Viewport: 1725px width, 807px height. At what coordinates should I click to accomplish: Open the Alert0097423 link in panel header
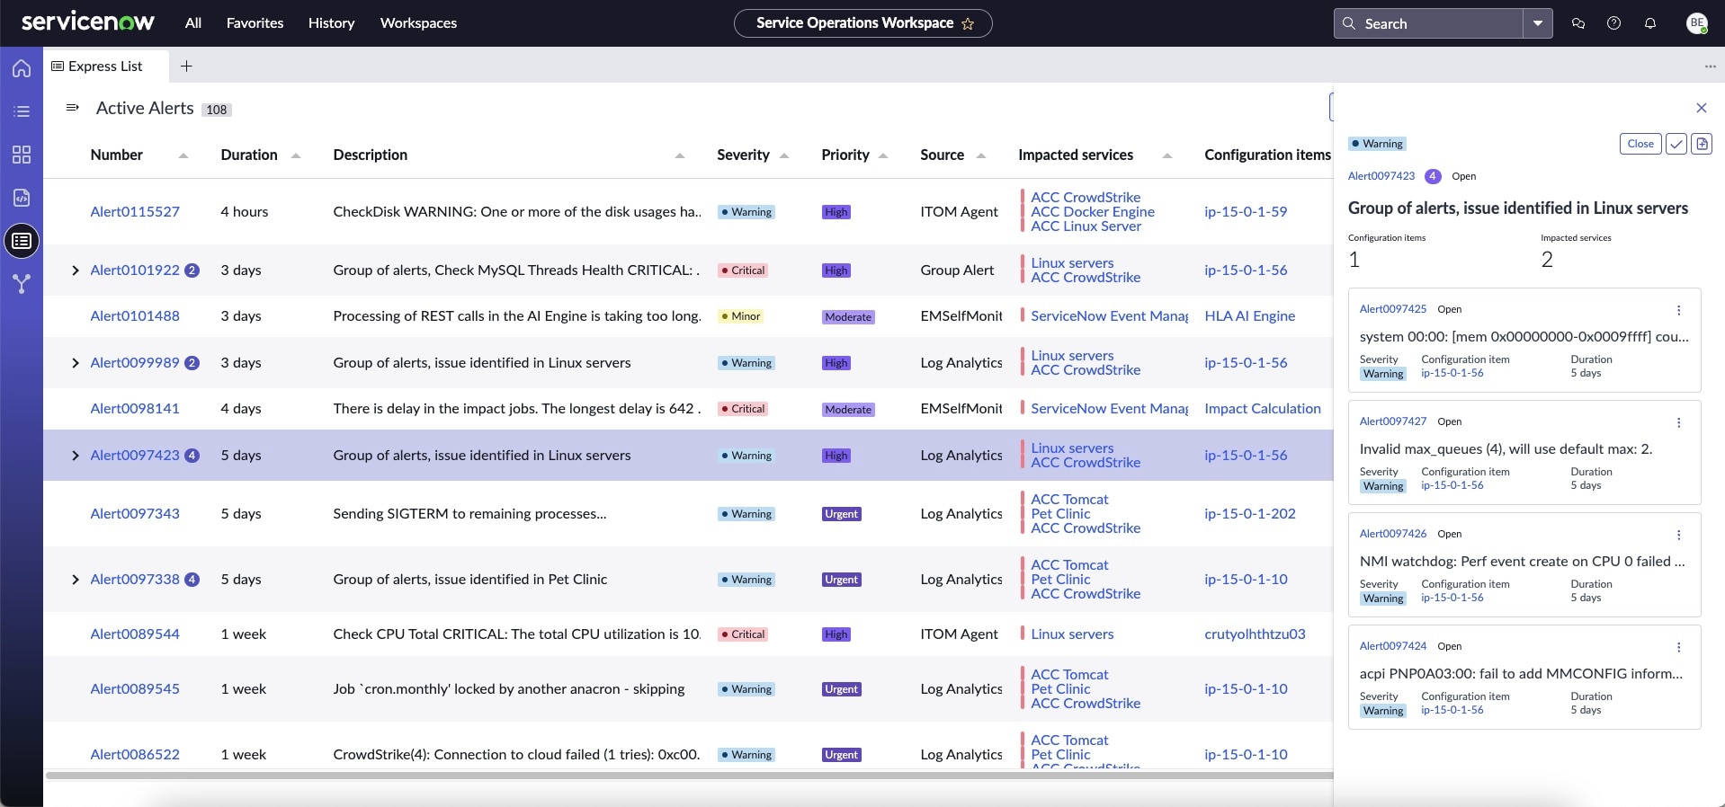[x=1381, y=176]
